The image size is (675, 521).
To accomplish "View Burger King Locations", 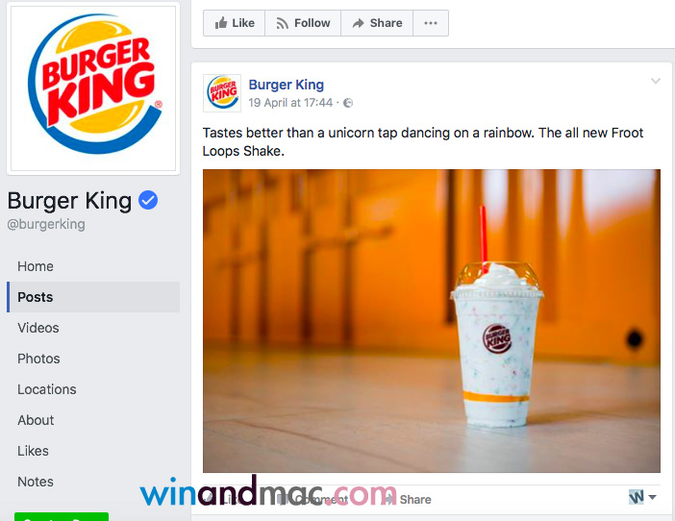I will click(x=47, y=389).
